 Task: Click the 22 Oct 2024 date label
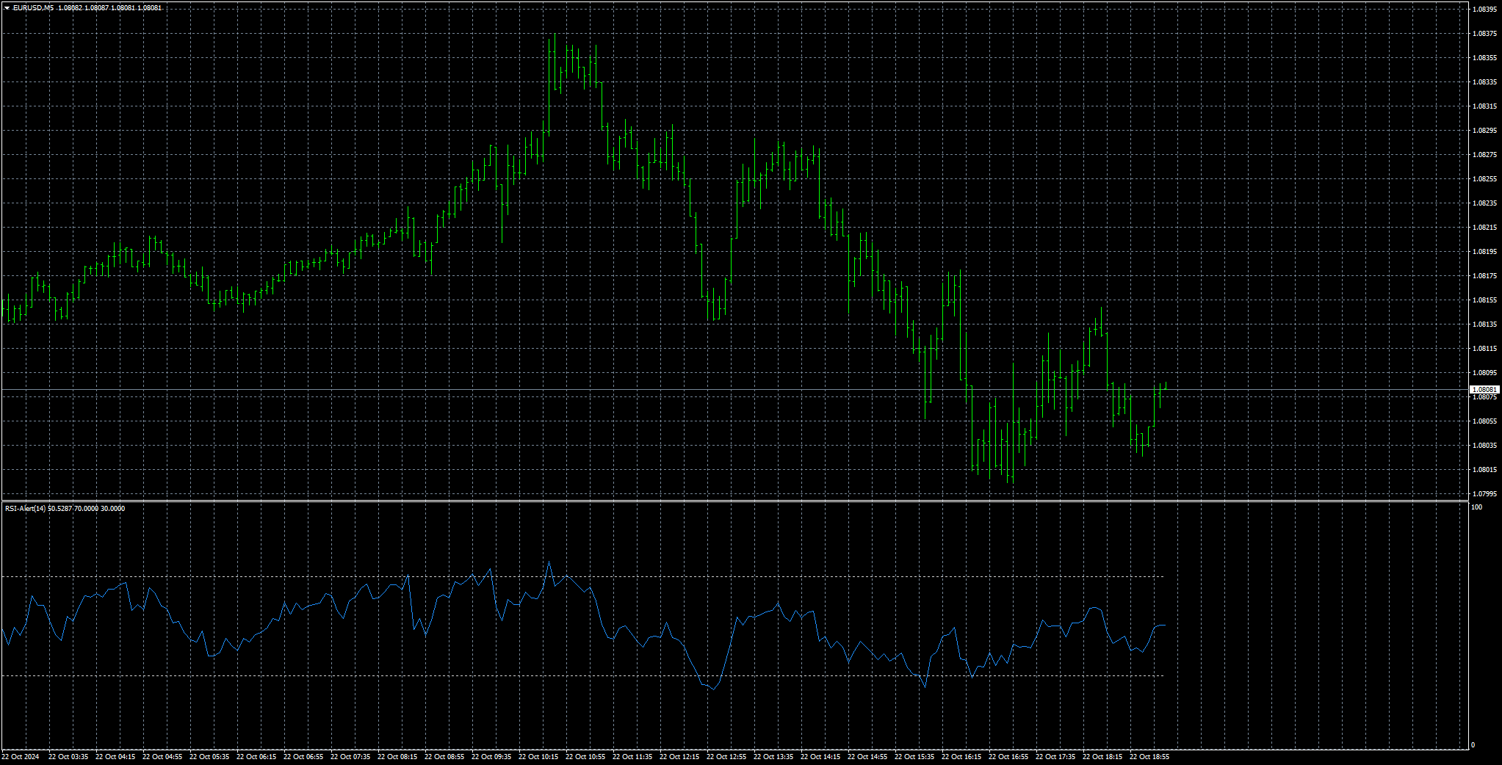[x=20, y=757]
